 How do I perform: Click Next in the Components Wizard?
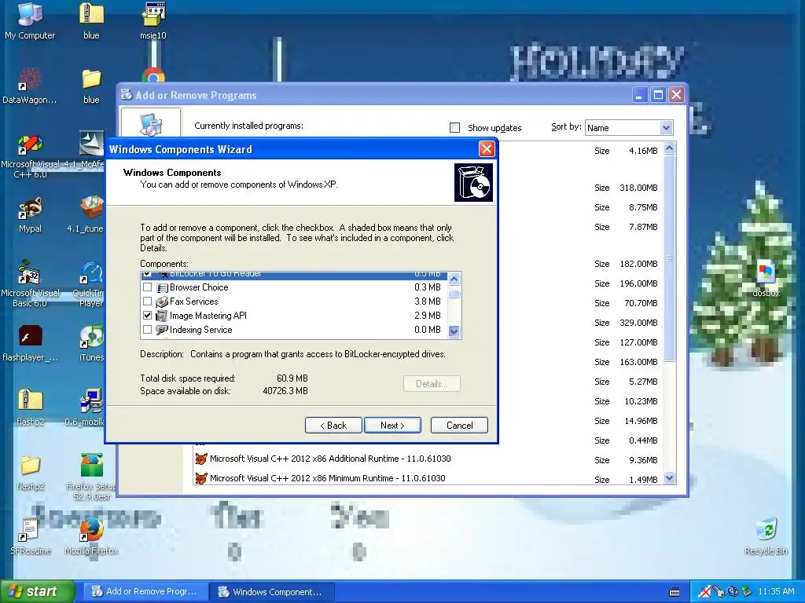pyautogui.click(x=392, y=425)
